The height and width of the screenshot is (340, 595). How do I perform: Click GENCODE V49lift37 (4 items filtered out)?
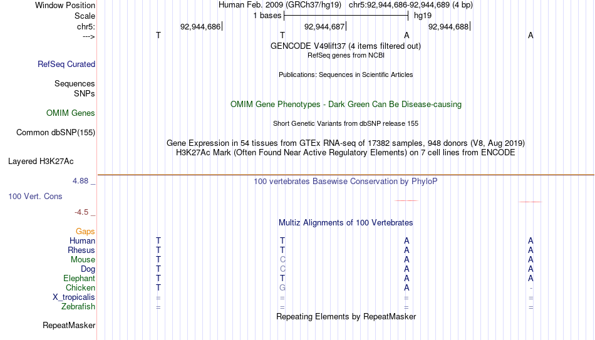coord(345,46)
